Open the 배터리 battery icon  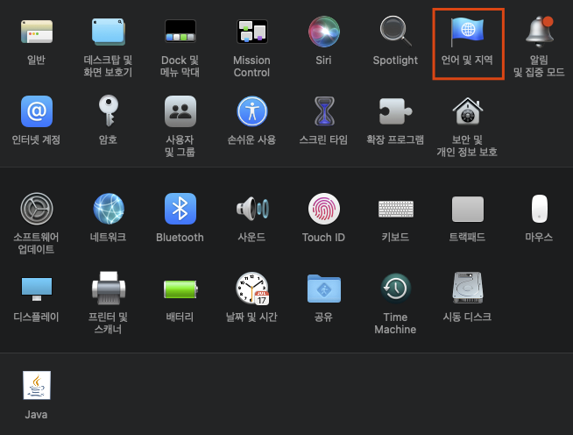[180, 289]
